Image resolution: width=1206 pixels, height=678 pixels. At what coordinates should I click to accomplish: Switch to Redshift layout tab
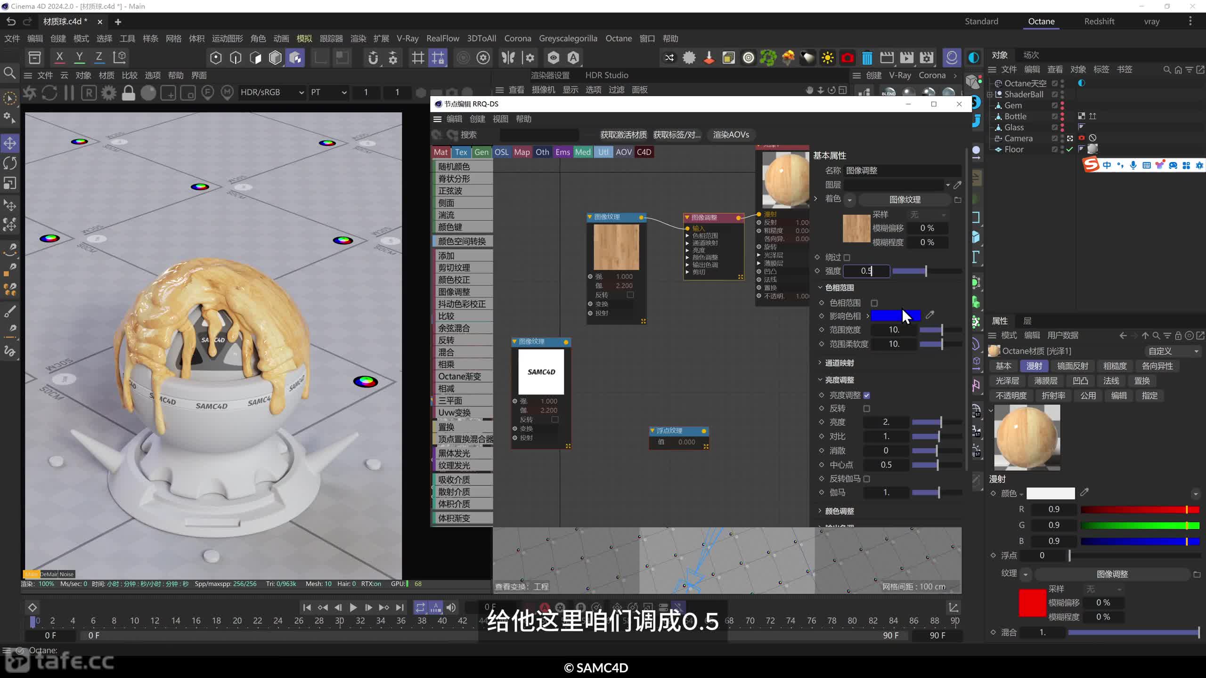[x=1099, y=22]
